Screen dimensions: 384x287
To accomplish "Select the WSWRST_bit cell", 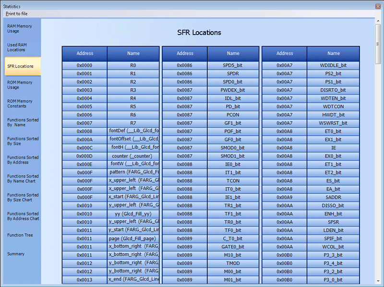I will point(333,123).
